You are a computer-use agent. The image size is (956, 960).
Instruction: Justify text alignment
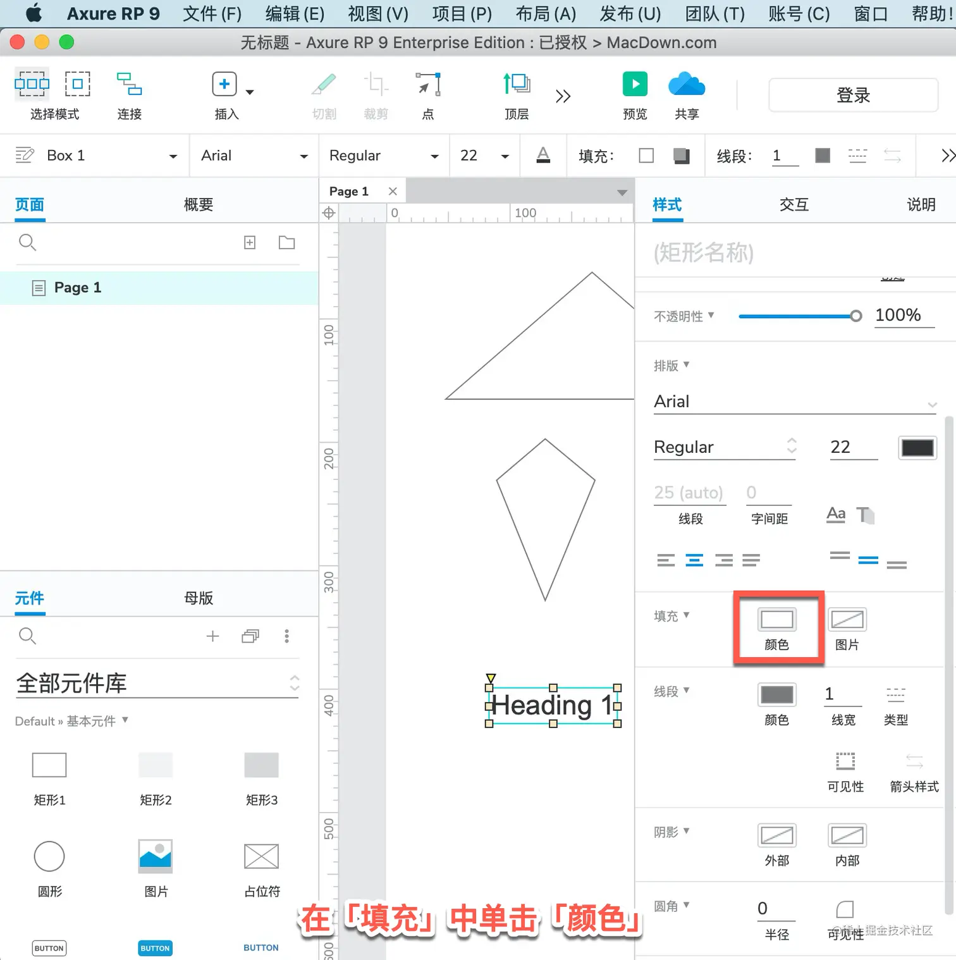point(751,560)
